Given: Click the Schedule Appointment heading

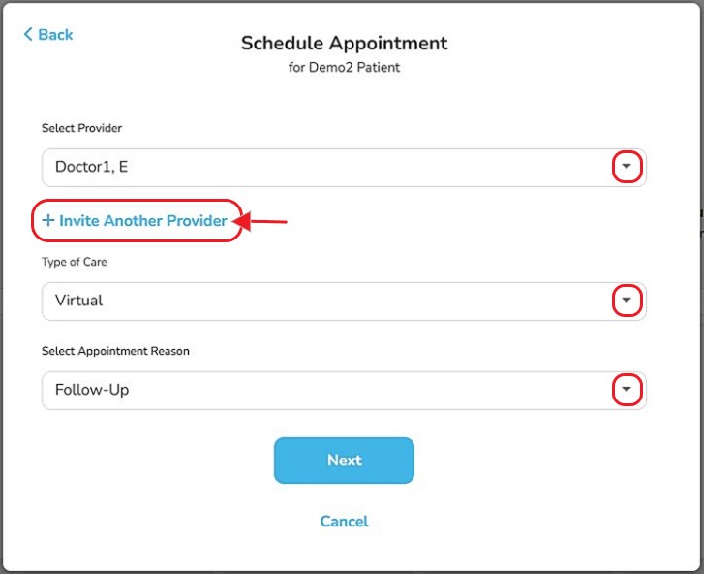Looking at the screenshot, I should (344, 44).
